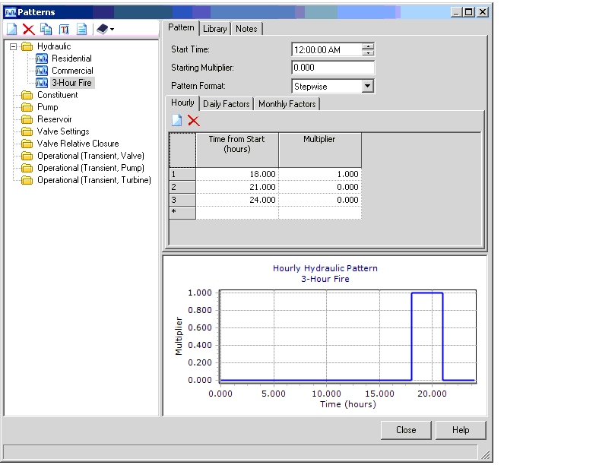This screenshot has width=599, height=465.
Task: Click the New pattern toolbar icon
Action: [x=11, y=29]
